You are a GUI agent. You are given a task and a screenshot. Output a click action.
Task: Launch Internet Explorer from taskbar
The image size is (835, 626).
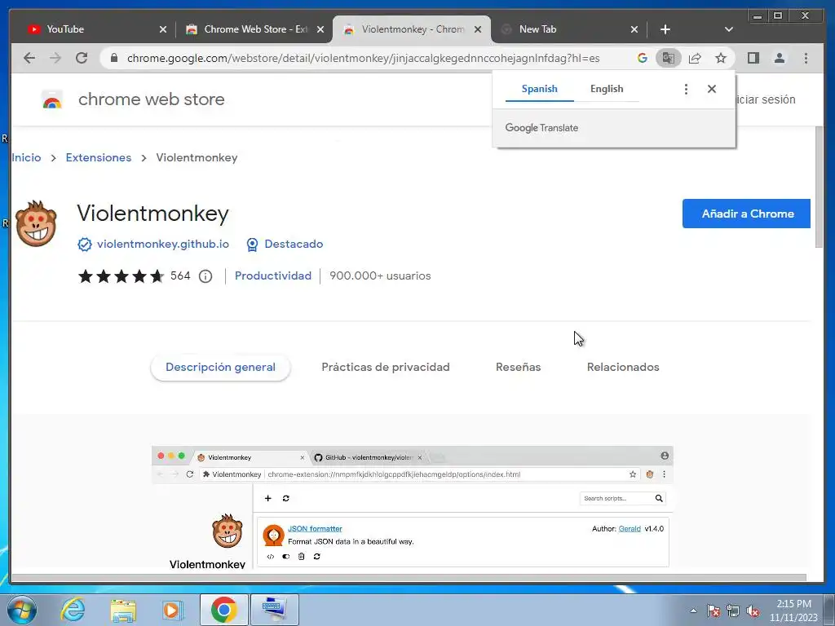pos(73,610)
